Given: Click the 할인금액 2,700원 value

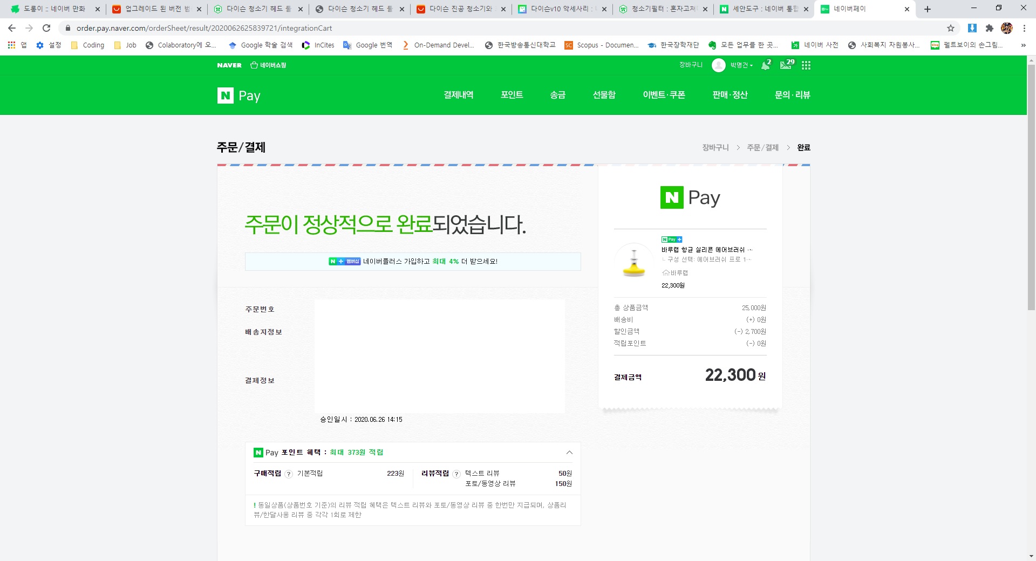Looking at the screenshot, I should (x=750, y=332).
